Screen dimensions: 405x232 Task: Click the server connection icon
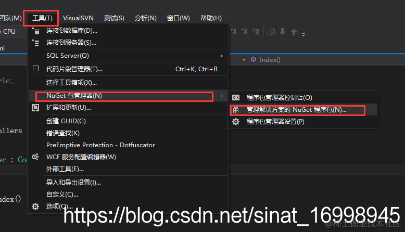tap(35, 43)
